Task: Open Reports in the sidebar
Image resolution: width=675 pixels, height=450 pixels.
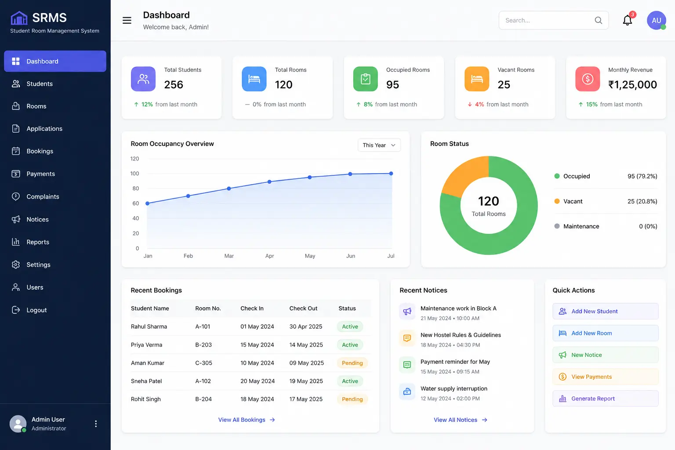Action: pos(55,242)
